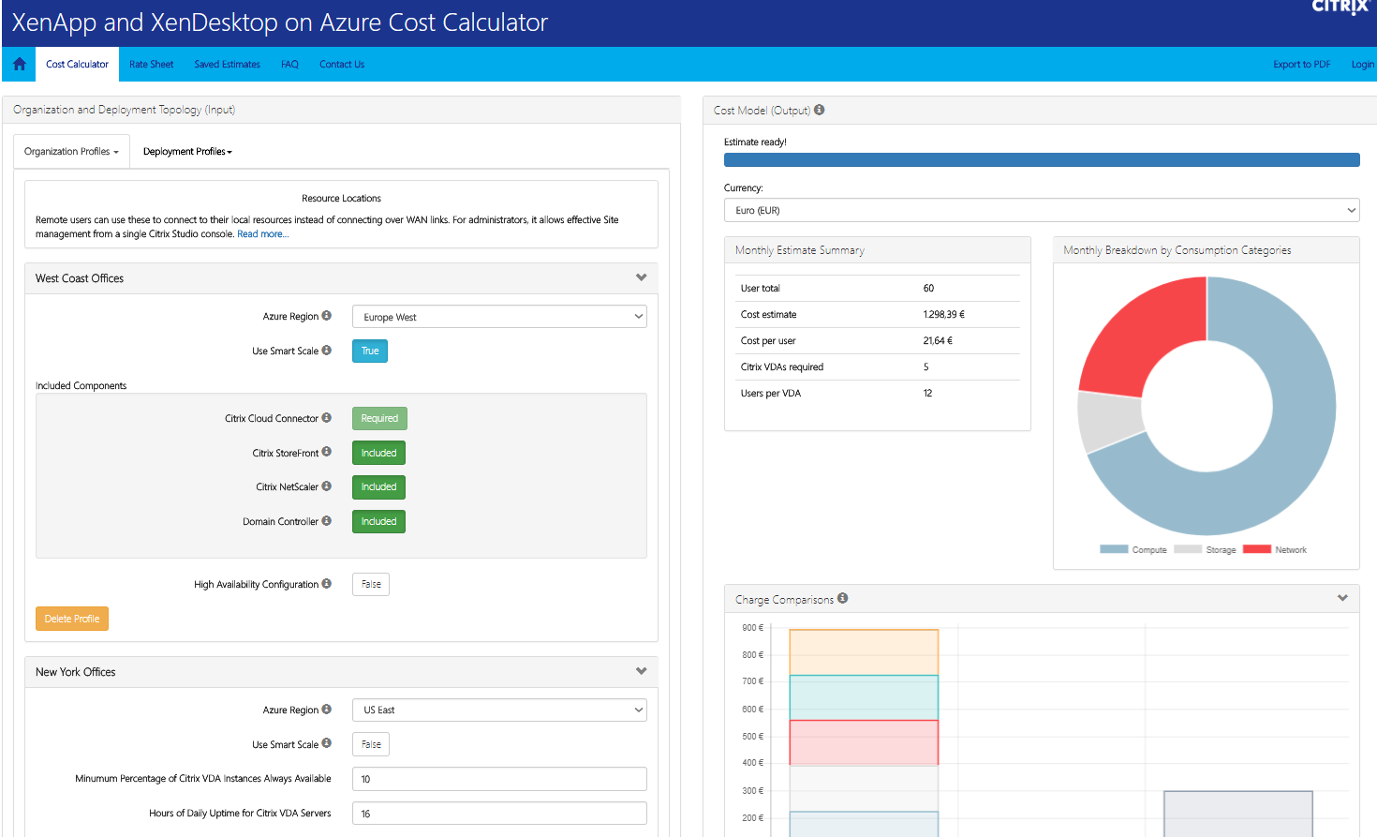
Task: Enable High Availability Configuration
Action: [371, 583]
